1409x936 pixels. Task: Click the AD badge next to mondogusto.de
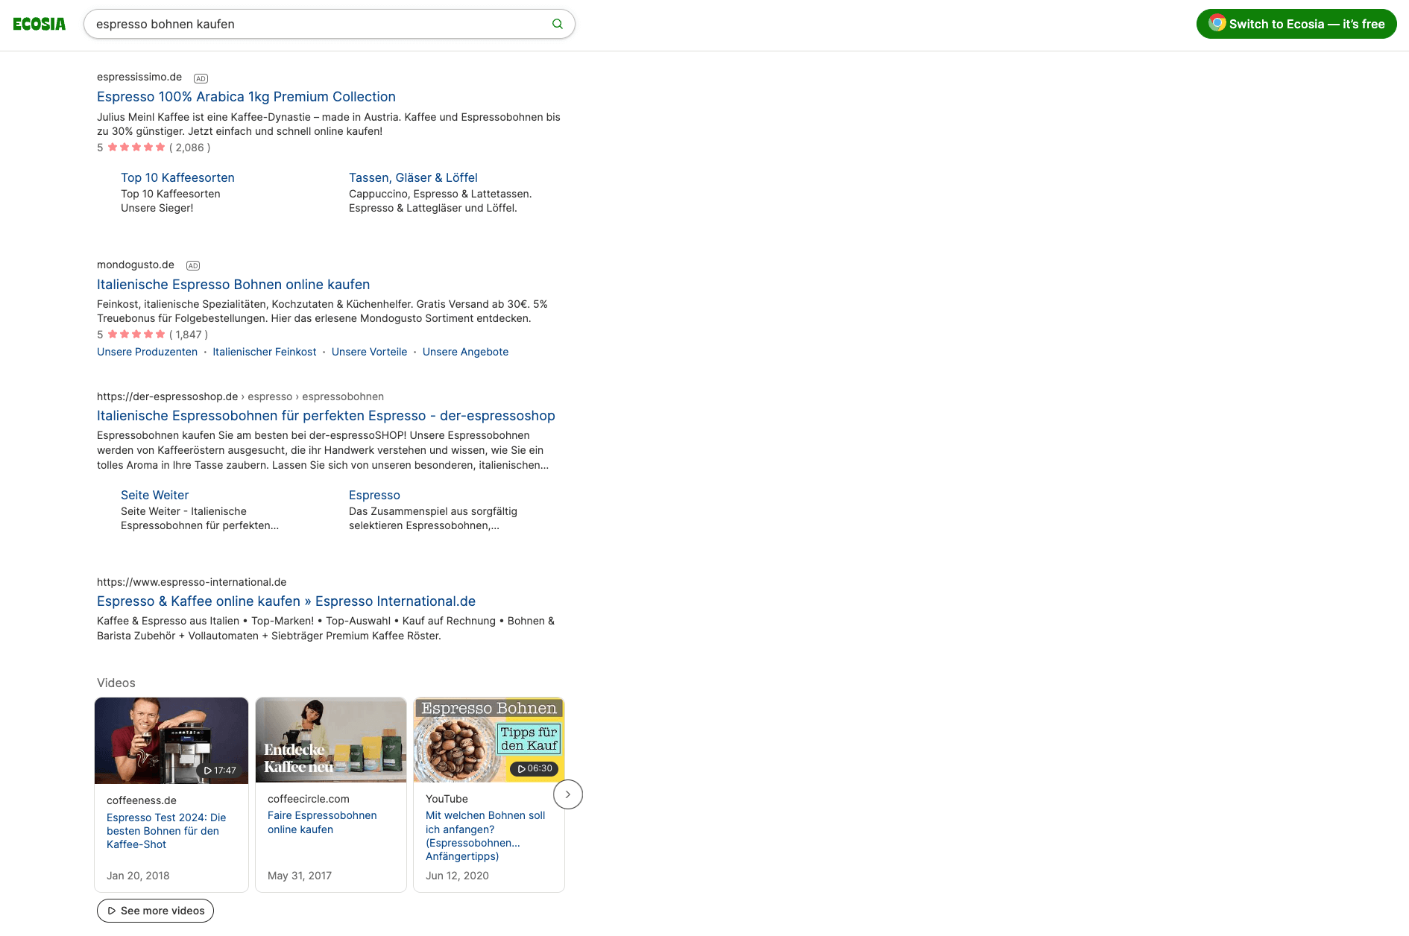193,265
